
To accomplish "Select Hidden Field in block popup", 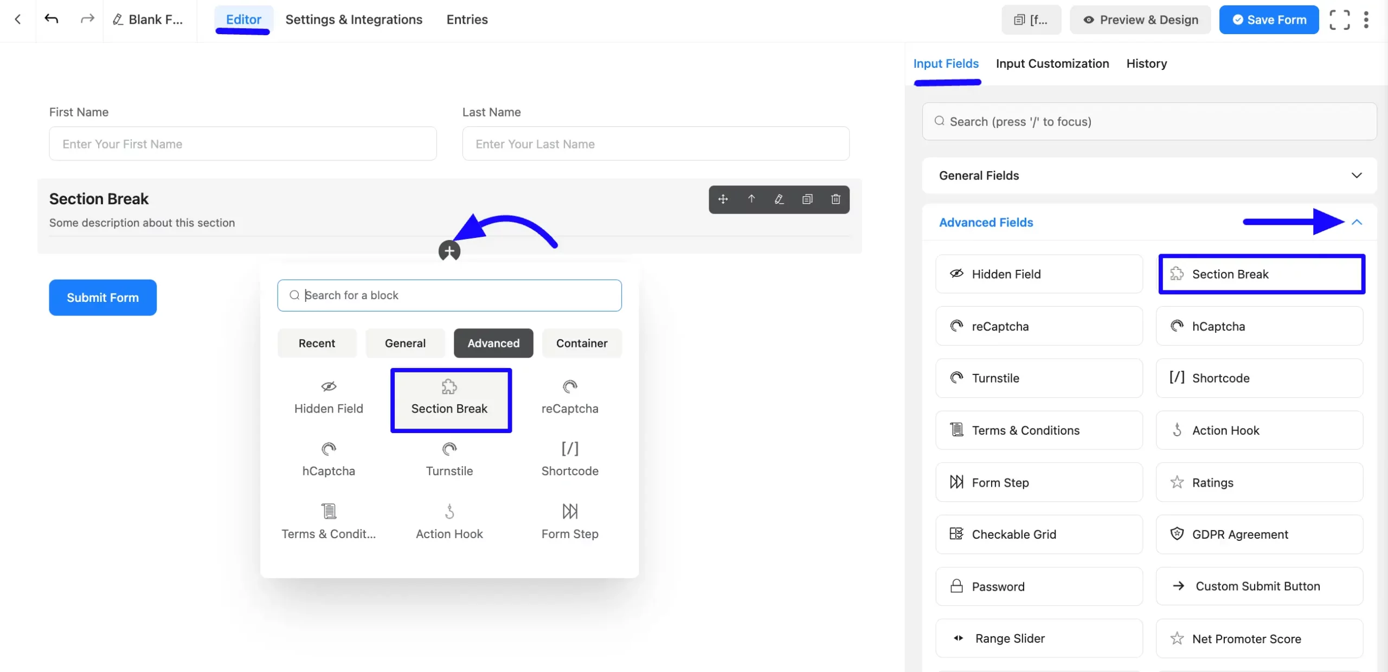I will [329, 398].
